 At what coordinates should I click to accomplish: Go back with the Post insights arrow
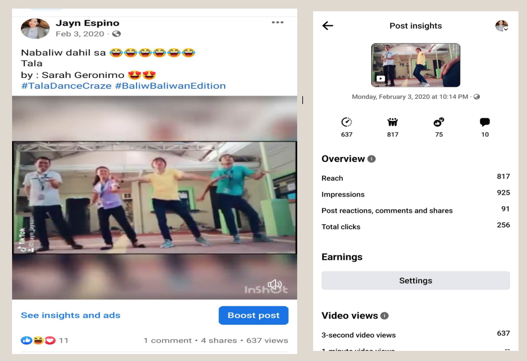click(328, 26)
